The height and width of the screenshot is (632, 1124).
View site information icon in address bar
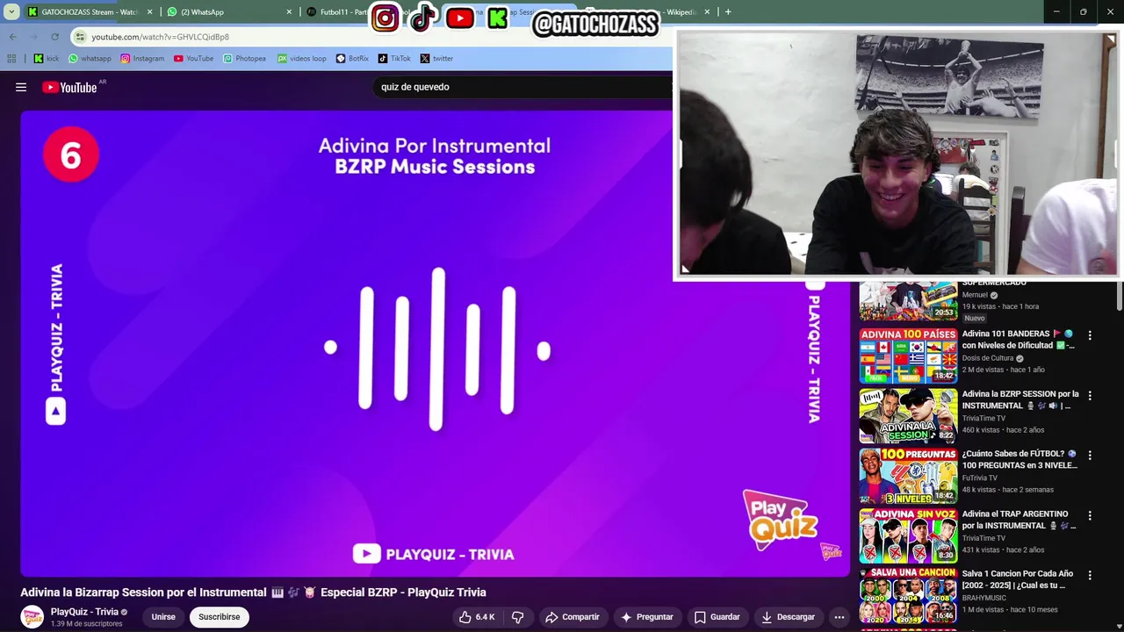[80, 37]
